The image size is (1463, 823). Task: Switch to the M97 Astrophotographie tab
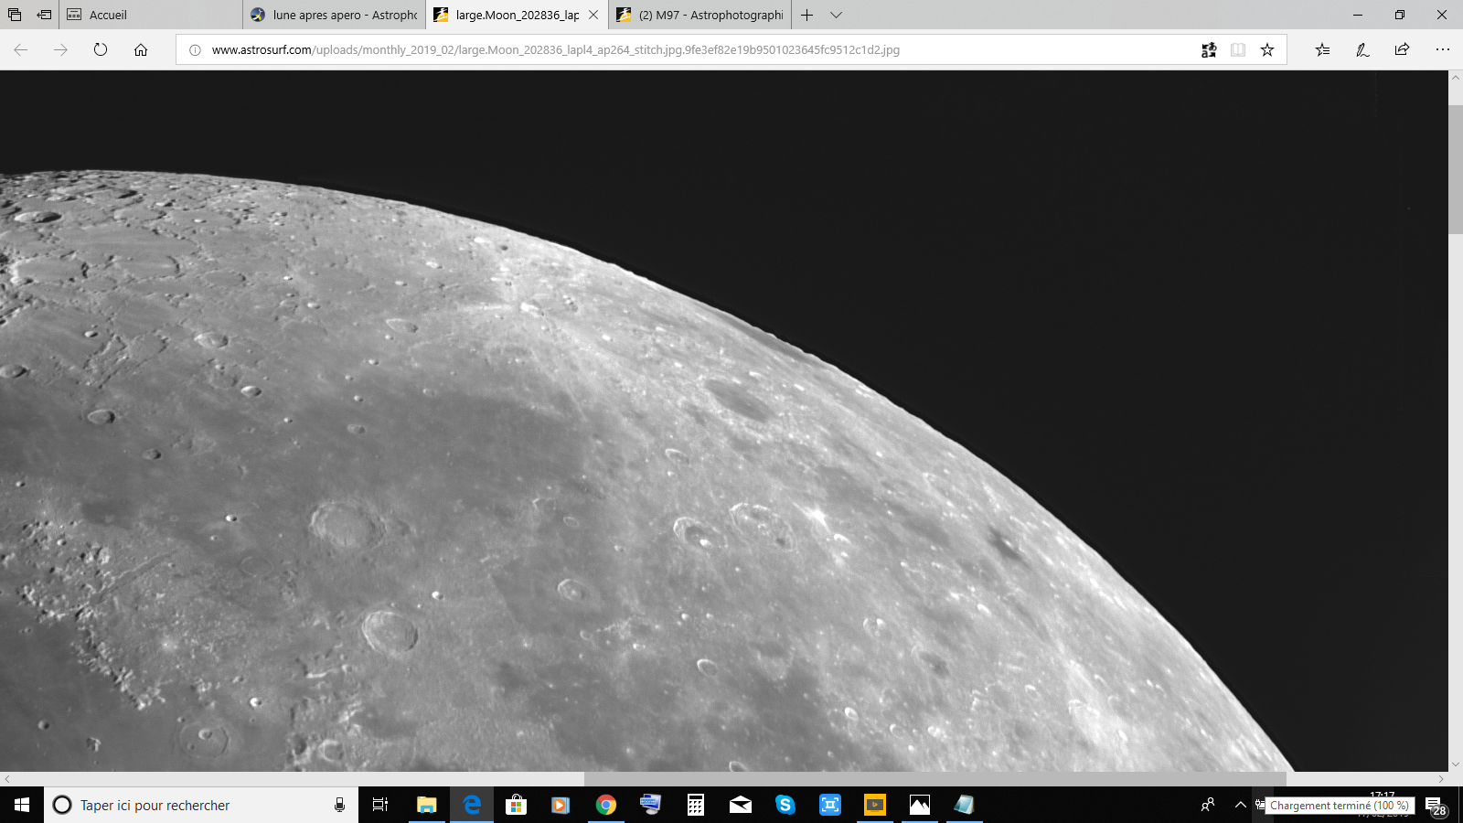point(699,15)
